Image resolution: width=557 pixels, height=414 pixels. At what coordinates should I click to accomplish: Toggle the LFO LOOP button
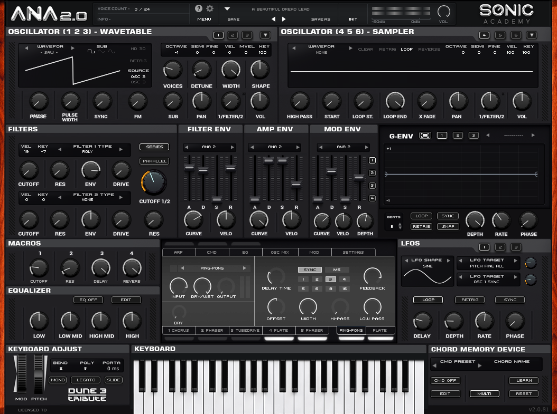pos(428,300)
